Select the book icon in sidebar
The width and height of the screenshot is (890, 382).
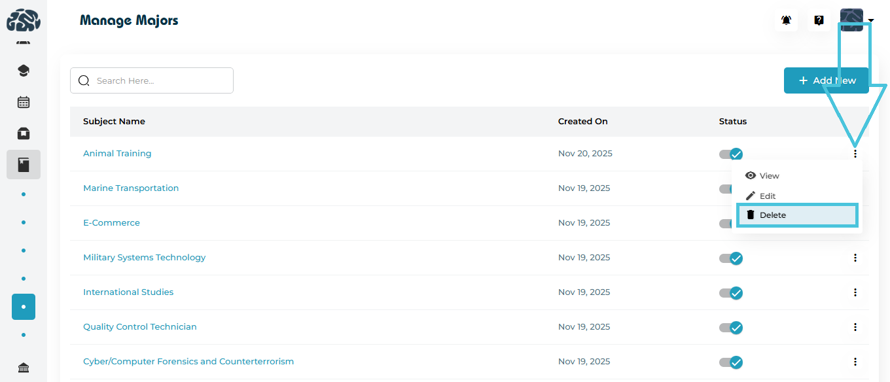pos(24,165)
